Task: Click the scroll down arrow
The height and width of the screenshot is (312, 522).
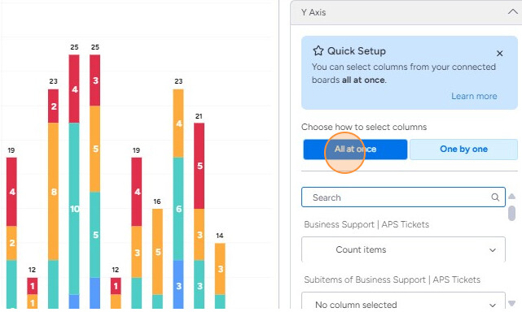Action: coord(511,303)
